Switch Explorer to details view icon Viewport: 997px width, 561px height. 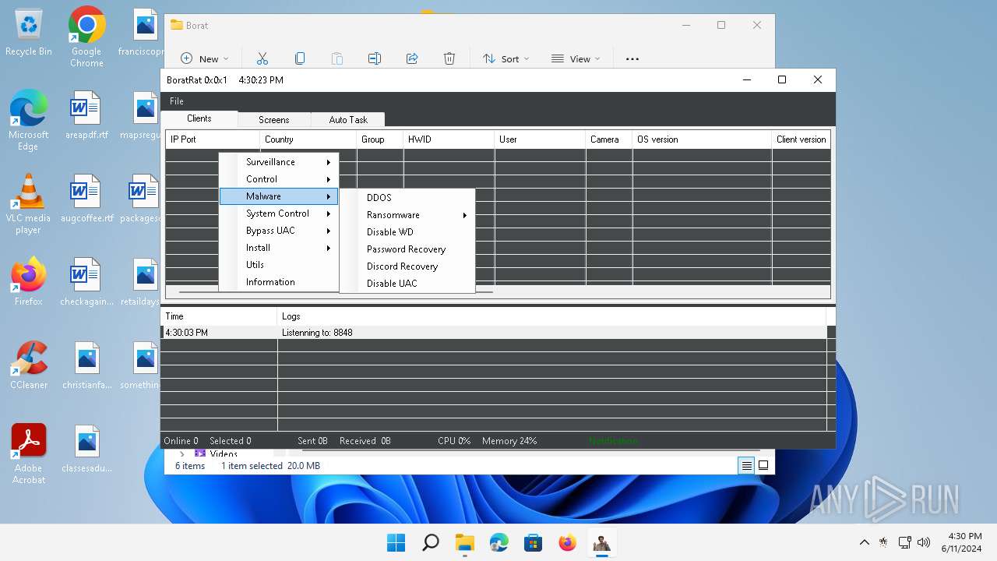[746, 466]
